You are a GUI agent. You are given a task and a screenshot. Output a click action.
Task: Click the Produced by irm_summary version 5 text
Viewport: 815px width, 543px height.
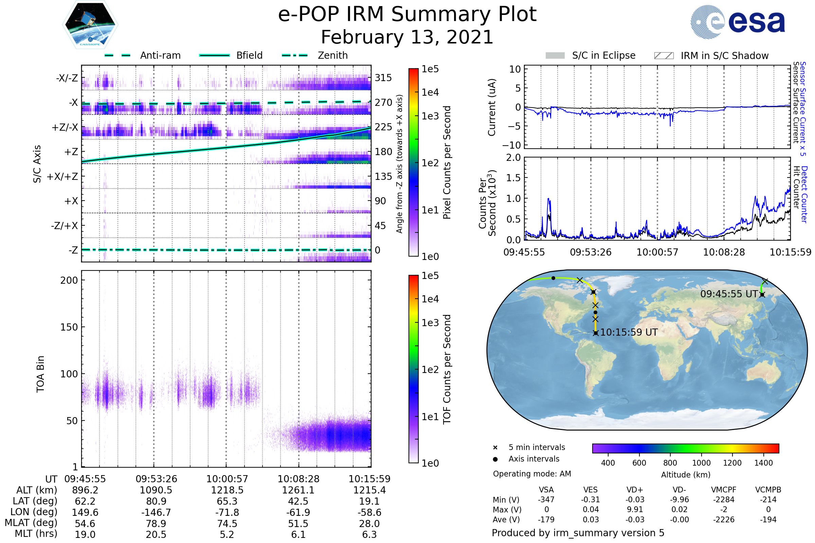[x=578, y=533]
